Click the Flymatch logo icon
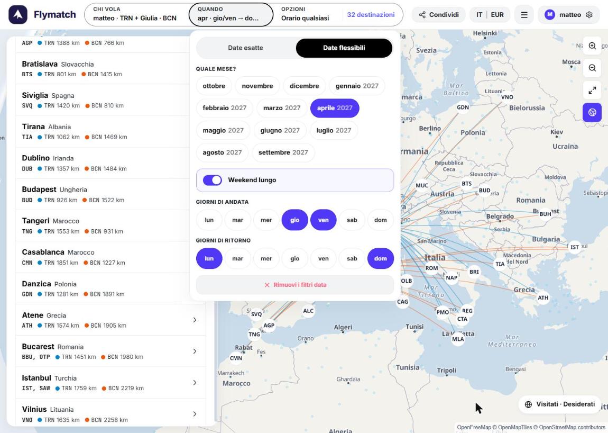The width and height of the screenshot is (608, 433). click(18, 15)
